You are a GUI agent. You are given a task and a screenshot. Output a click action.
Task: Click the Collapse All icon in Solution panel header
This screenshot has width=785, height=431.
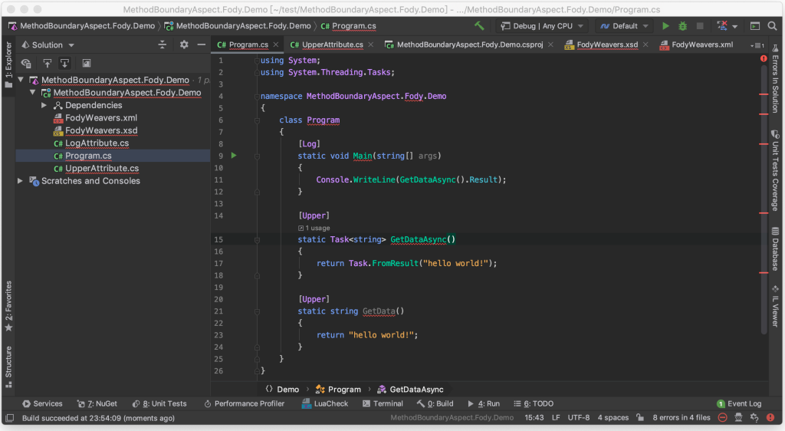tap(163, 44)
